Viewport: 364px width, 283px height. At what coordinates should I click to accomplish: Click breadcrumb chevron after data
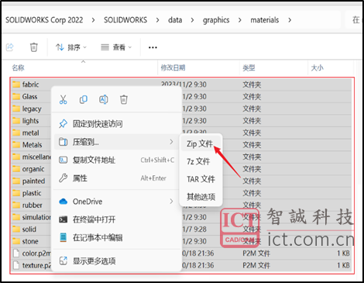pyautogui.click(x=192, y=20)
